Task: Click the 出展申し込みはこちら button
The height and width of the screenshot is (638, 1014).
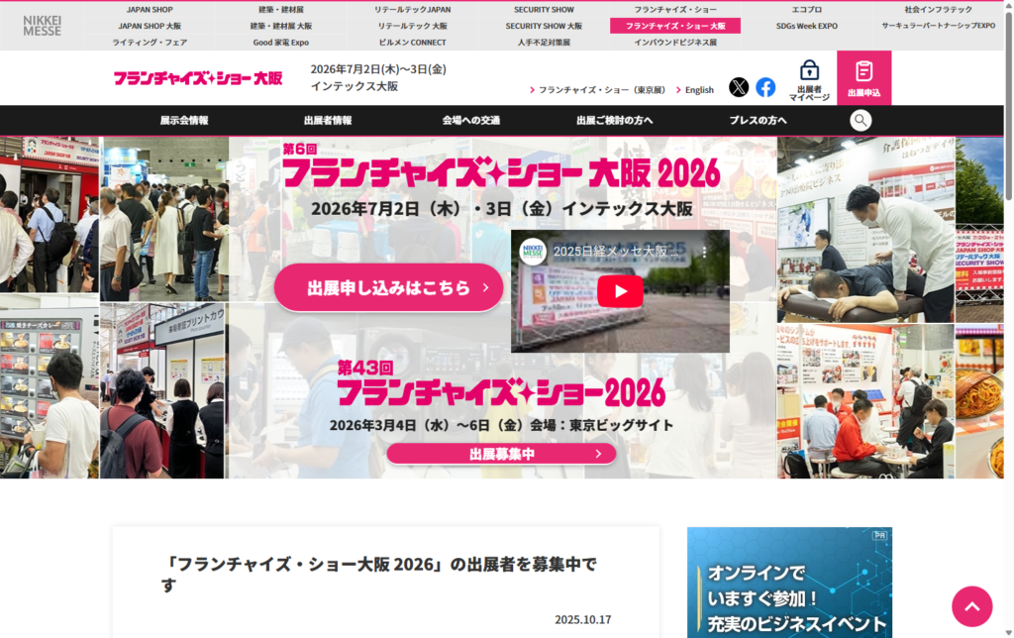Action: click(x=388, y=288)
